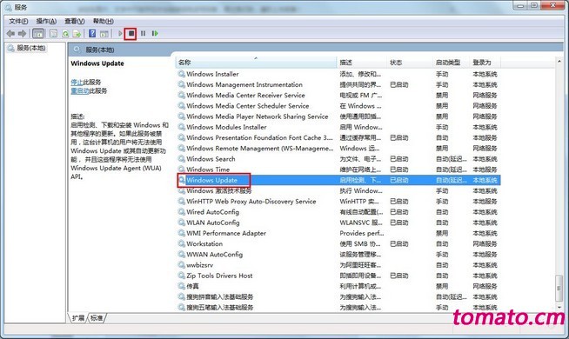
Task: Minimize the 服务 window
Action: click(520, 5)
